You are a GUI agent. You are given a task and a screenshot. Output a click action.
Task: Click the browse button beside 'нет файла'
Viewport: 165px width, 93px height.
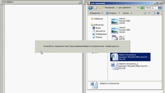coord(80,2)
